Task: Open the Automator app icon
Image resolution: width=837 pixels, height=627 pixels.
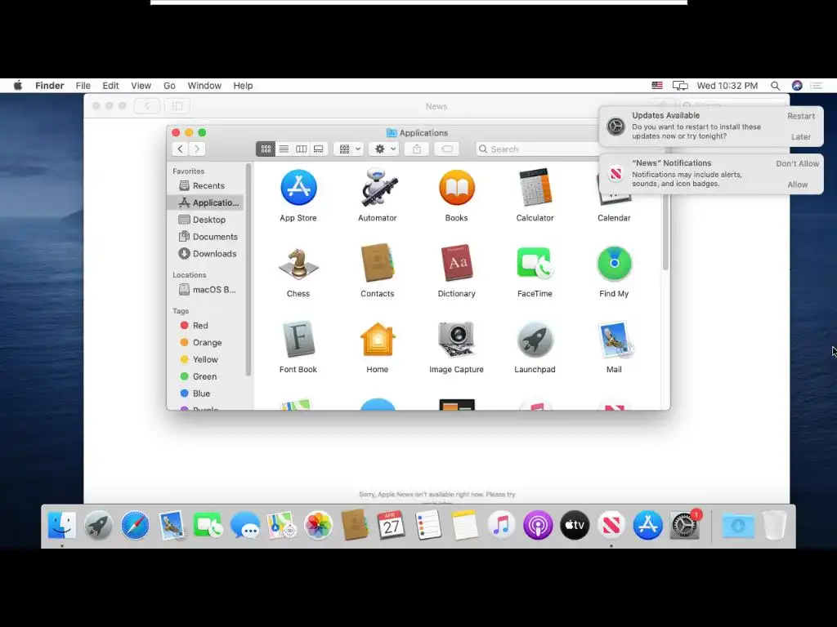Action: (378, 188)
